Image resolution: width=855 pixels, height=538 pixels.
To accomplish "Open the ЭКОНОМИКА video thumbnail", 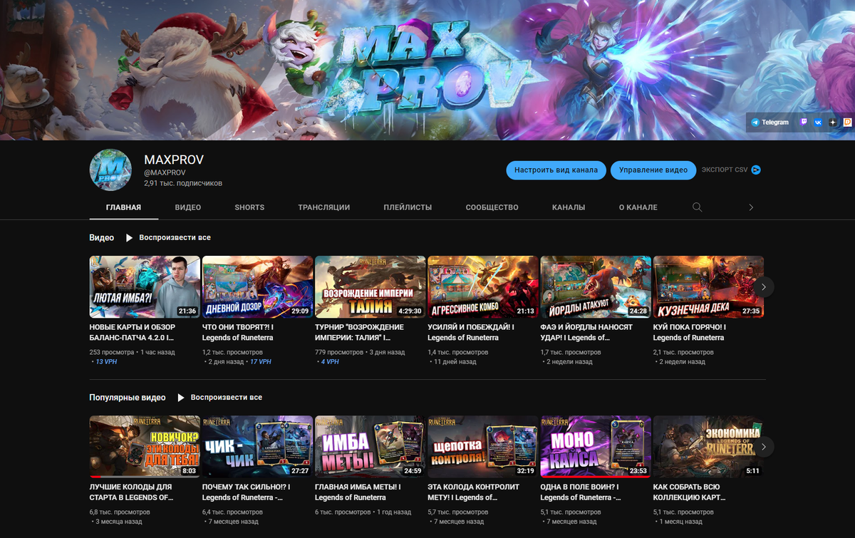I will [x=708, y=447].
